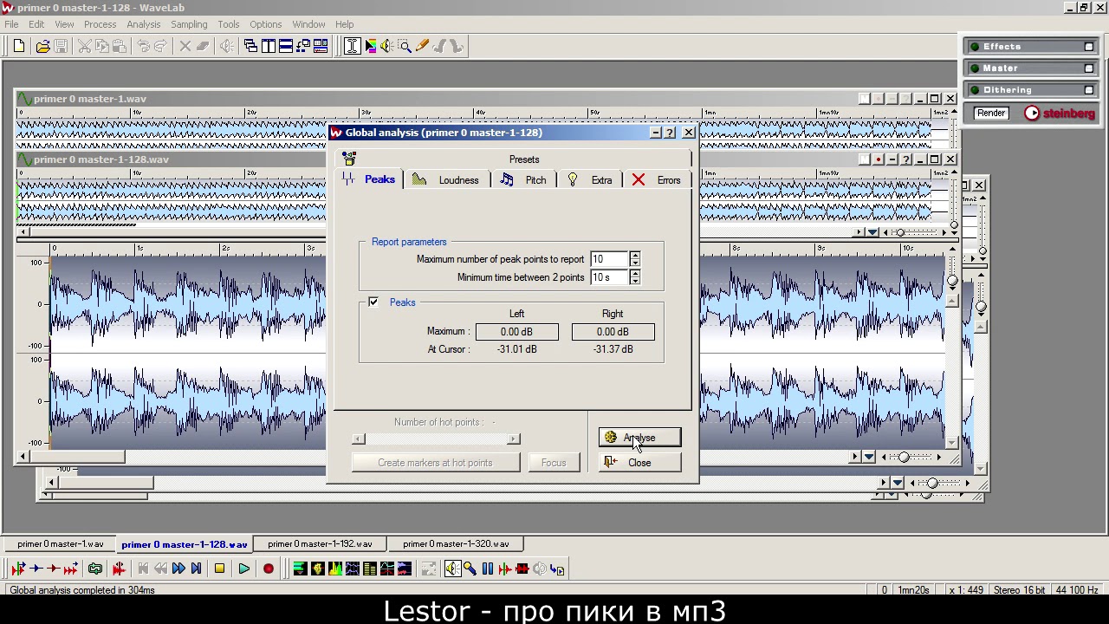The width and height of the screenshot is (1109, 624).
Task: Pick the speaker play tool in toolbar
Action: [x=386, y=46]
